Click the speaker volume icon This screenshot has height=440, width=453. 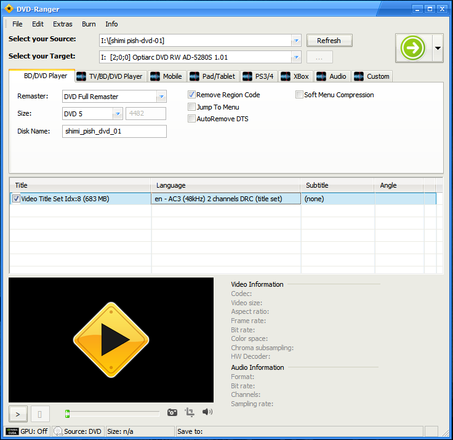click(x=207, y=412)
